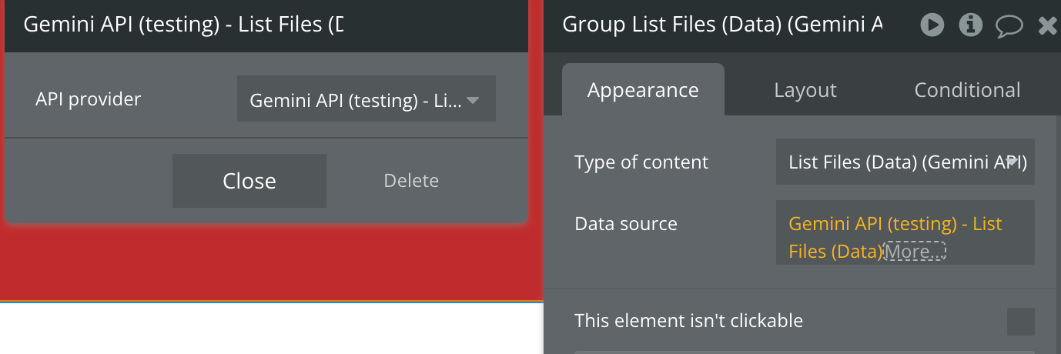Open the API provider dropdown
This screenshot has height=354, width=1061.
pyautogui.click(x=366, y=99)
